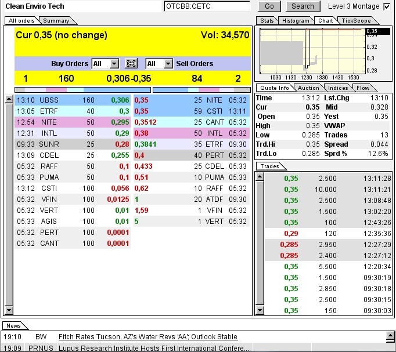Select the TickScope tab

point(355,21)
